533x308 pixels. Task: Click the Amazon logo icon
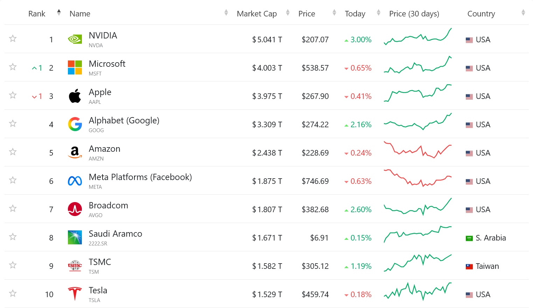(75, 152)
